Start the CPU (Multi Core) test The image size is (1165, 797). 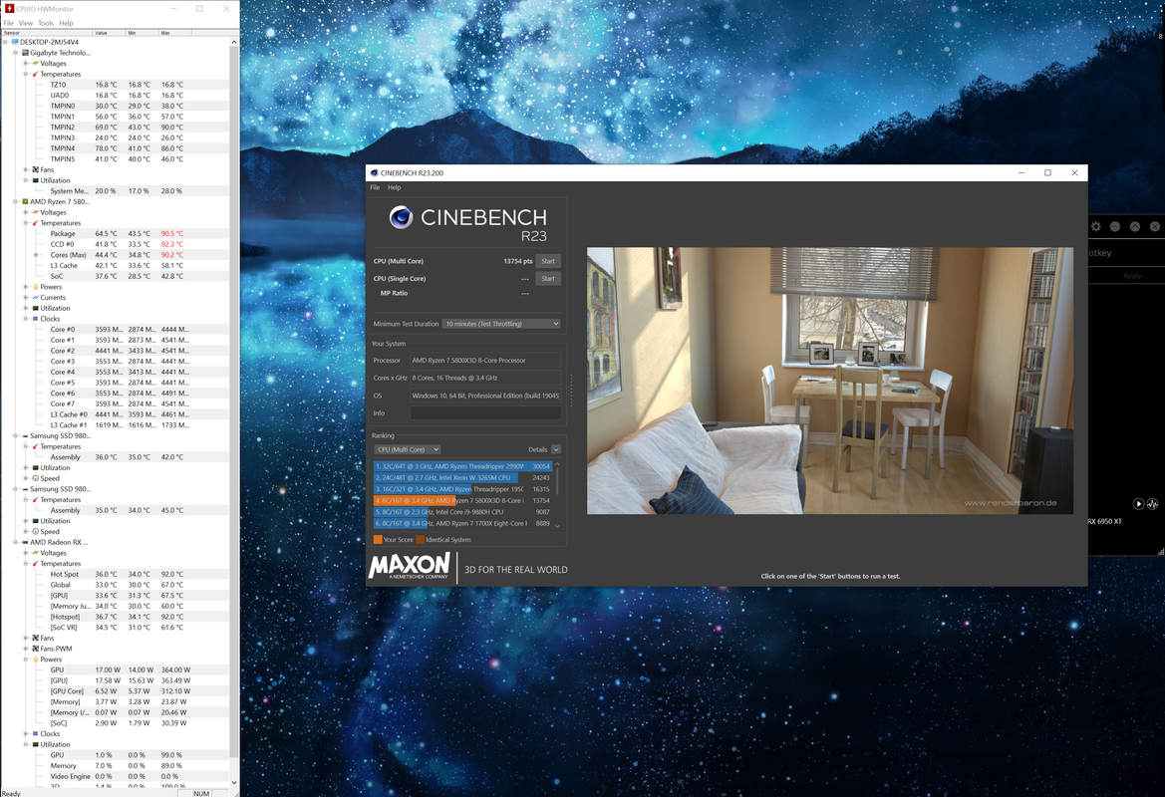click(x=548, y=261)
